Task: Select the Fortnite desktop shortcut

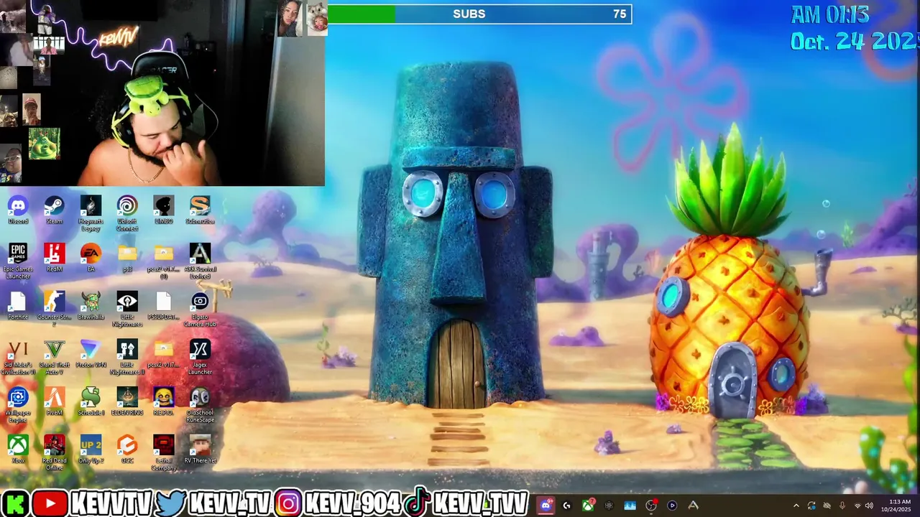Action: 18,306
